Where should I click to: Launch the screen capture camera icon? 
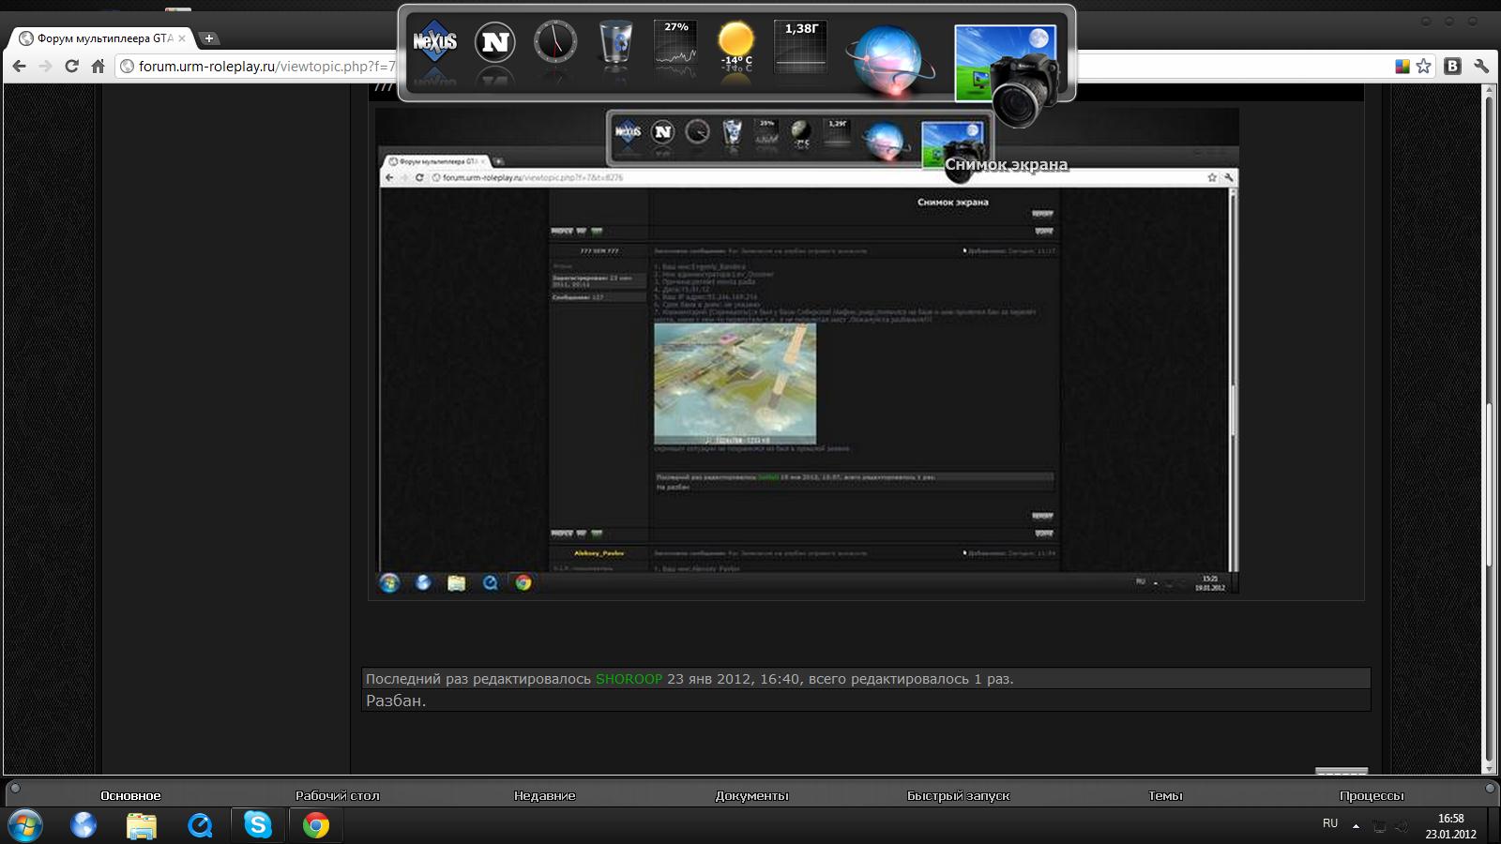(x=1008, y=66)
